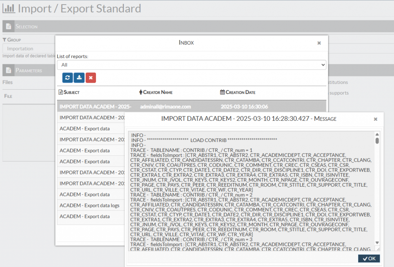The width and height of the screenshot is (394, 267).
Task: Close the IMPORT DATA ACADEM message dialog
Action: 376,119
